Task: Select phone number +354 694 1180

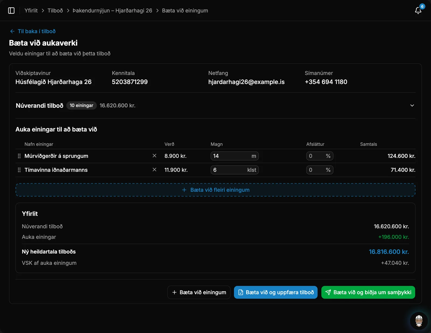Action: [326, 82]
